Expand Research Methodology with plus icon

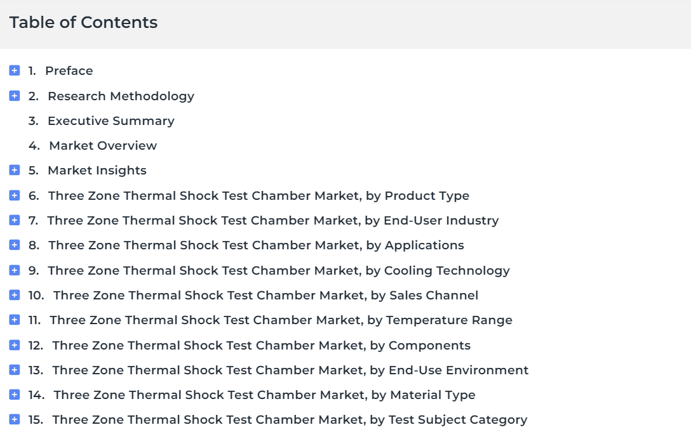pyautogui.click(x=15, y=96)
